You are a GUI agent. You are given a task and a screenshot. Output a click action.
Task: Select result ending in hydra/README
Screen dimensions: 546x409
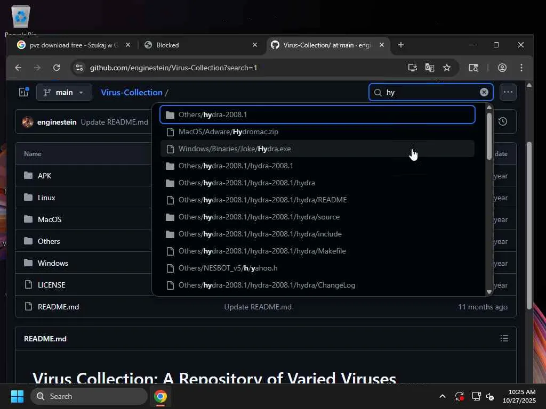[x=317, y=200]
